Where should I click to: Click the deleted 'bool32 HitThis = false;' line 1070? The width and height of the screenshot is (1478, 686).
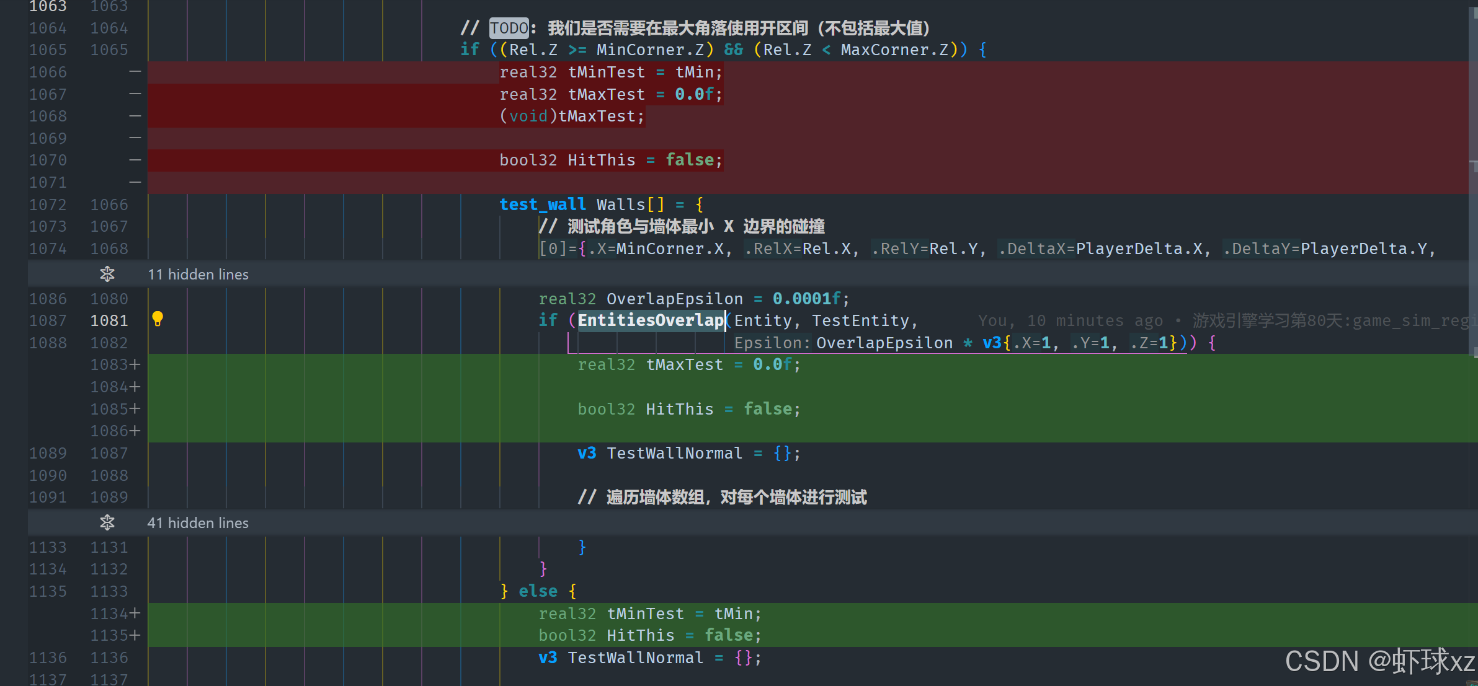(x=611, y=161)
